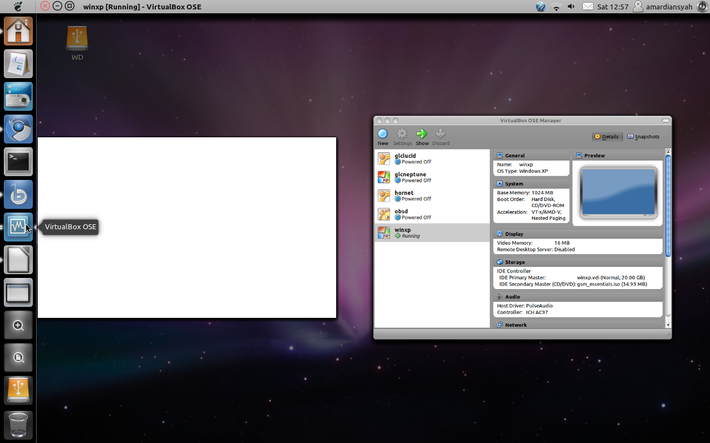Select the glclucid virtual machine
Screen dimensions: 710x443
click(x=432, y=159)
